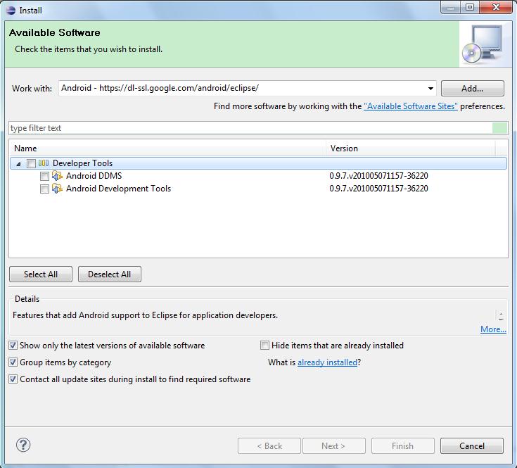Toggle Group items by category checkbox
The height and width of the screenshot is (468, 517).
[x=13, y=362]
